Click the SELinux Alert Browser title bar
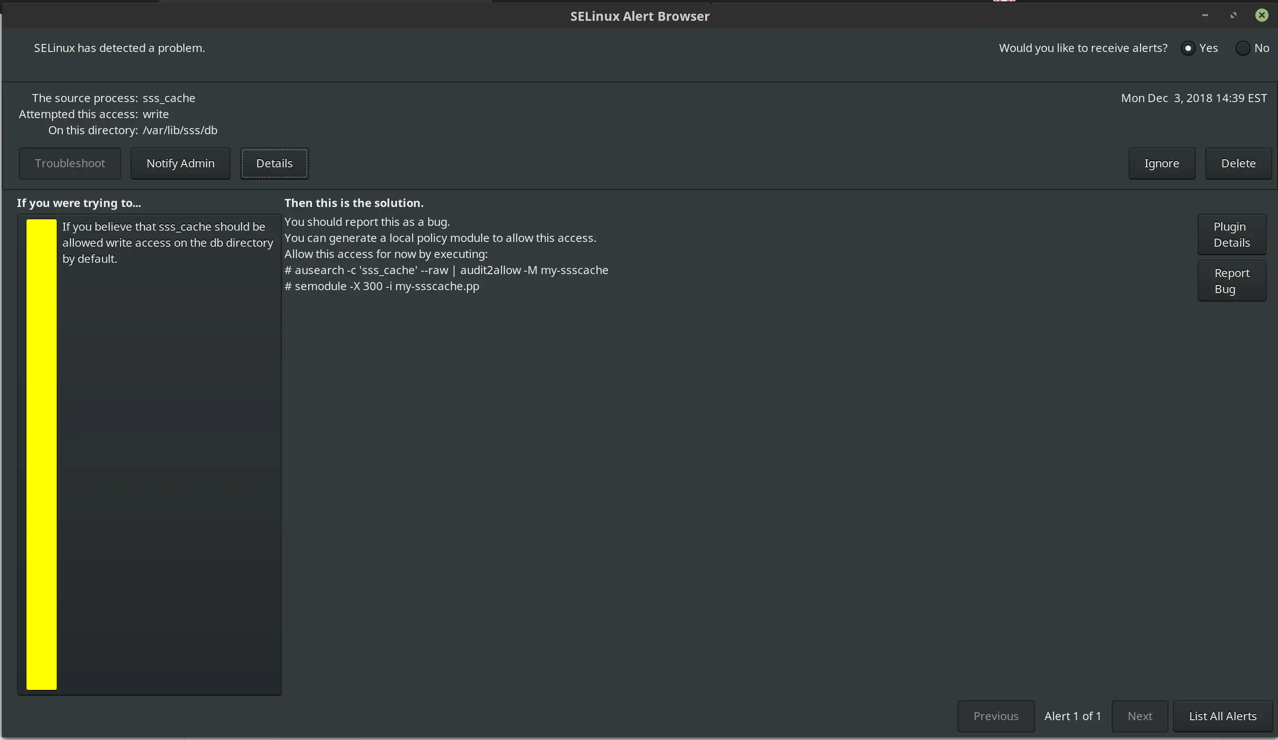Screen dimensions: 1278x740 point(639,16)
